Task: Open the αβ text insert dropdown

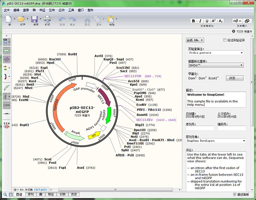Action: pos(237,21)
